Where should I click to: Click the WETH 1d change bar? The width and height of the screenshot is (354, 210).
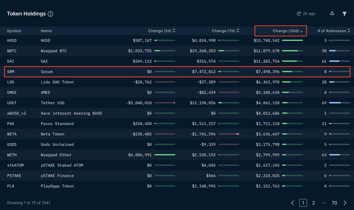click(x=165, y=155)
